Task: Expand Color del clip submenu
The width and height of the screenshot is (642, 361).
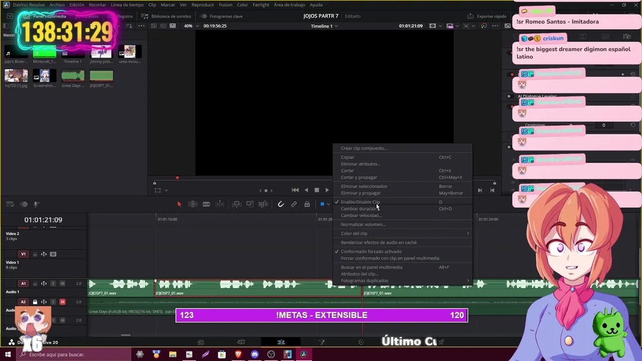Action: (402, 233)
